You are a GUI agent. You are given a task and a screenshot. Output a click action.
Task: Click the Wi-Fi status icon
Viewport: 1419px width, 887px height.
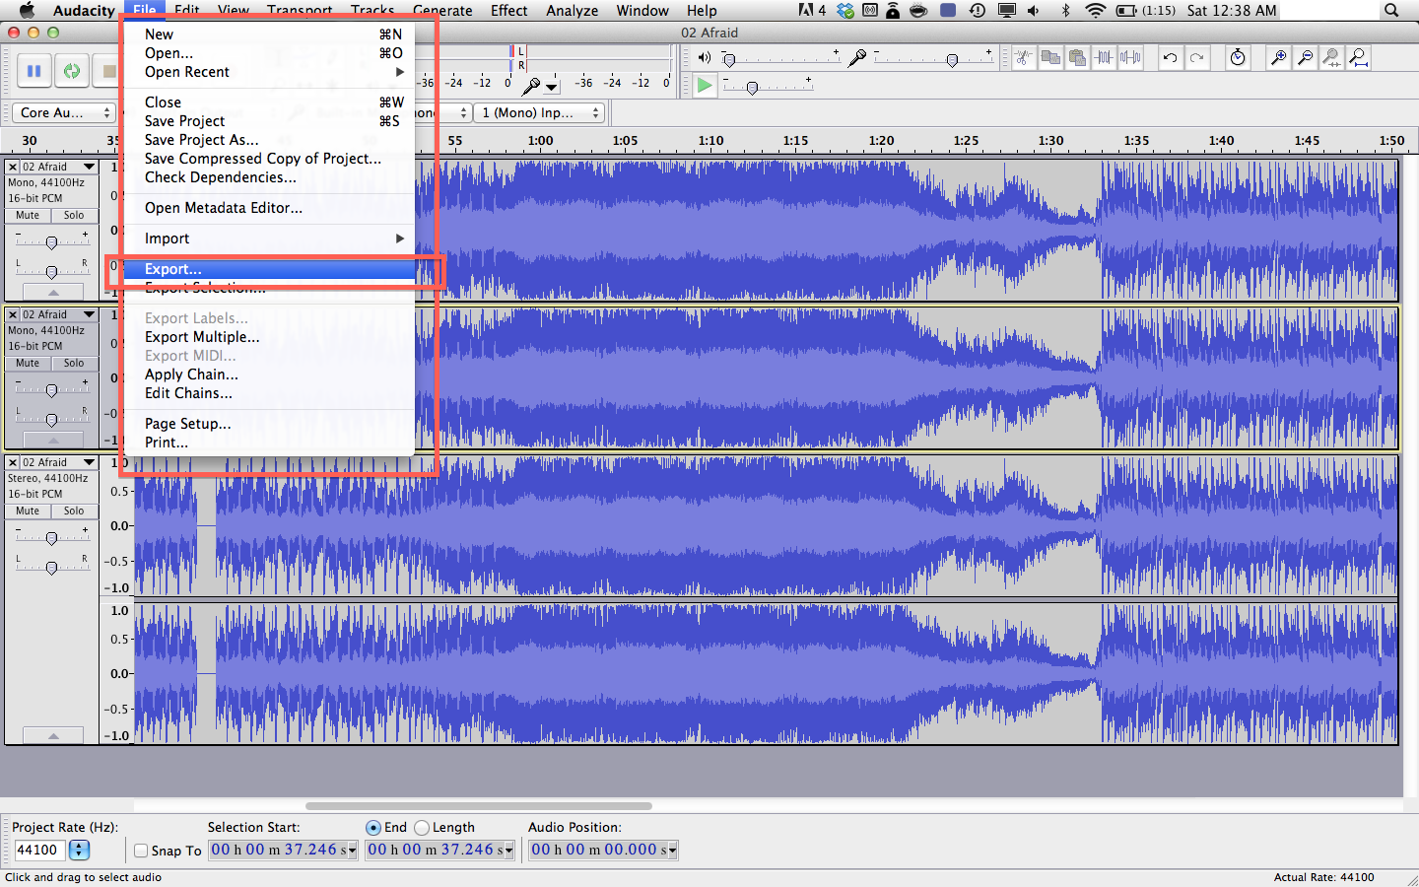coord(1095,10)
